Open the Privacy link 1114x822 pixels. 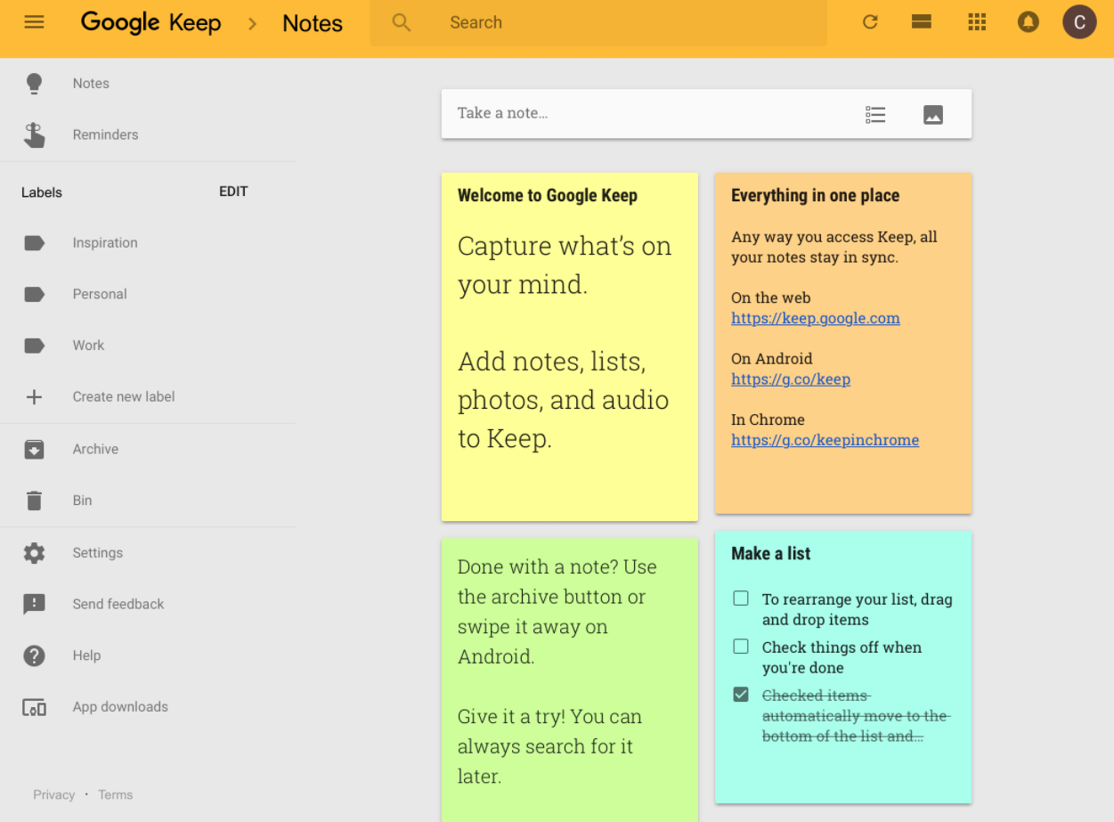tap(53, 795)
